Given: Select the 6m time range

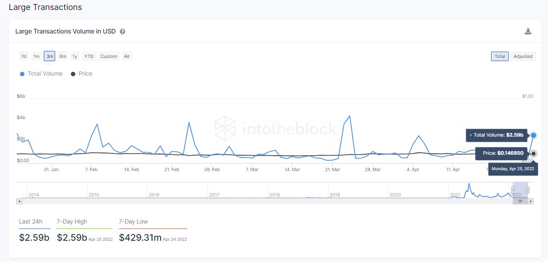Looking at the screenshot, I should [x=63, y=57].
